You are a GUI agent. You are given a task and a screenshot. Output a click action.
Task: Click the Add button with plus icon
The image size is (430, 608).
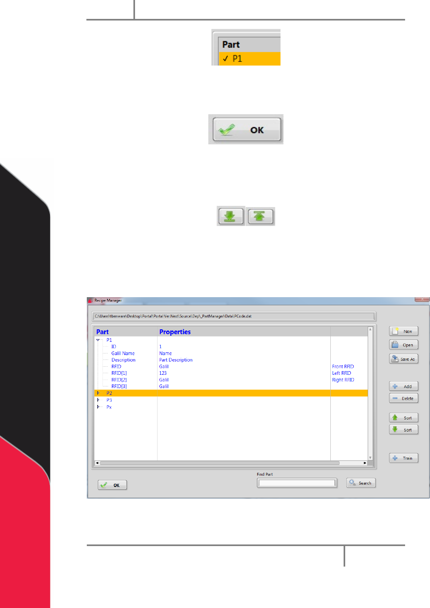[x=403, y=386]
